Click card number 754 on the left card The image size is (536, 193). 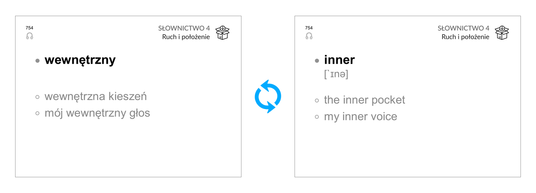click(x=29, y=28)
